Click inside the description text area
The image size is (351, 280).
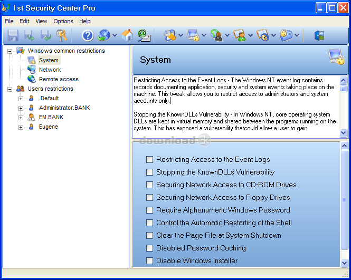[x=236, y=107]
